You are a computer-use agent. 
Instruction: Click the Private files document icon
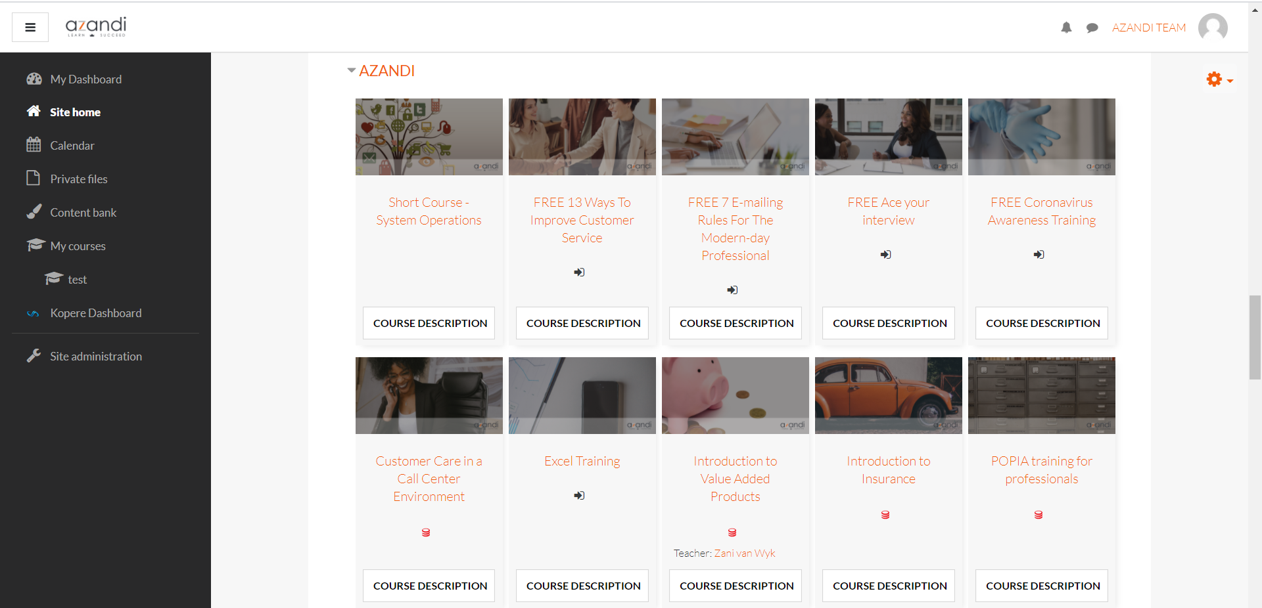point(33,178)
